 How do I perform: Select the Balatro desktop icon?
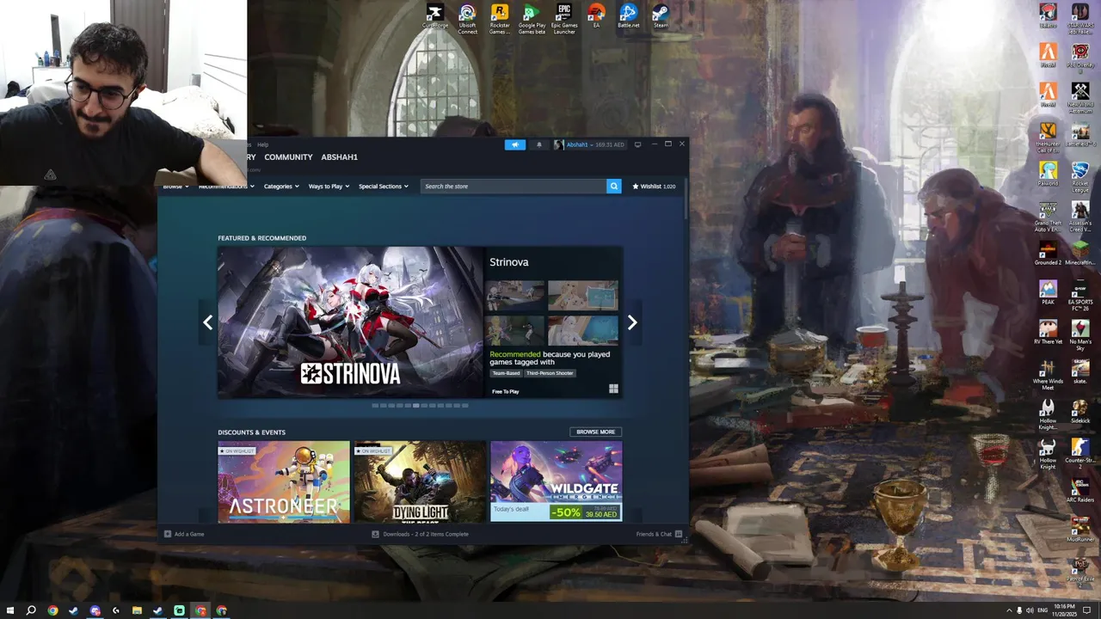1048,15
